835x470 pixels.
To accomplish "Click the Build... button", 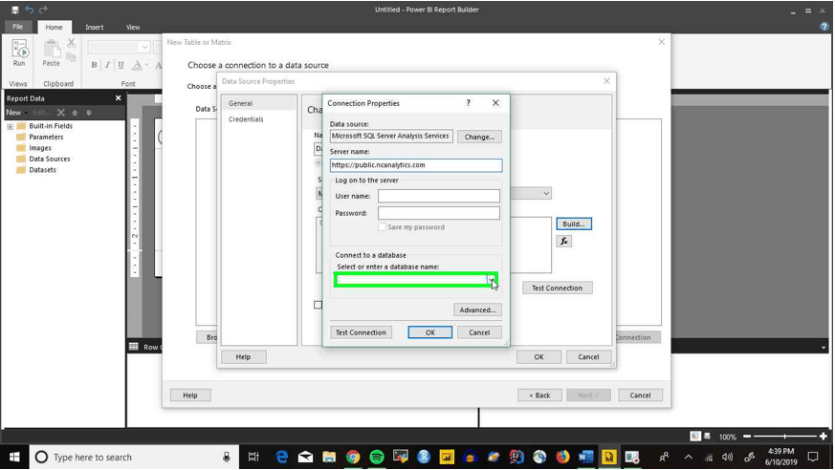I will click(574, 224).
